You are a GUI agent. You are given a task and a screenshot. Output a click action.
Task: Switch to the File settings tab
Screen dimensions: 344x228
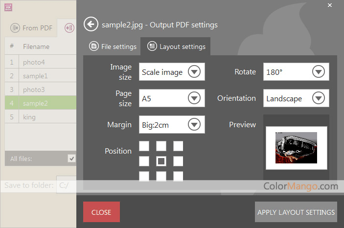[113, 47]
